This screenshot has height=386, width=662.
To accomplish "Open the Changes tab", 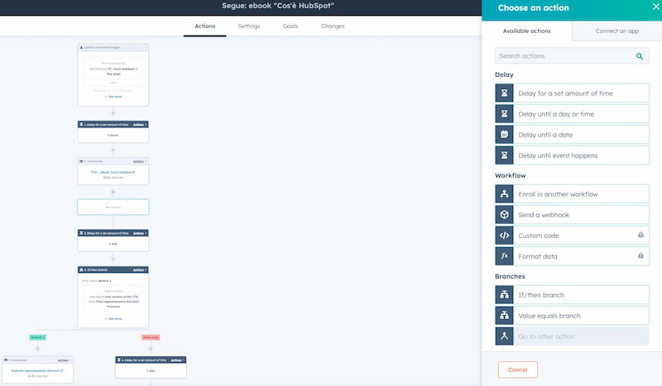I will [333, 26].
